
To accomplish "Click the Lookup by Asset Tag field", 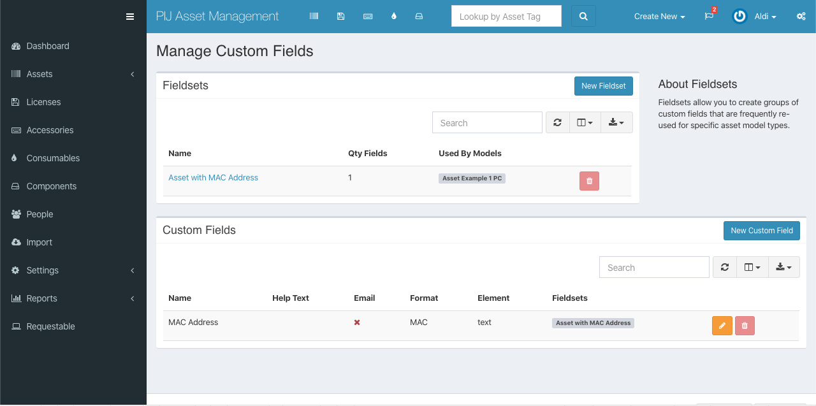I will point(506,17).
